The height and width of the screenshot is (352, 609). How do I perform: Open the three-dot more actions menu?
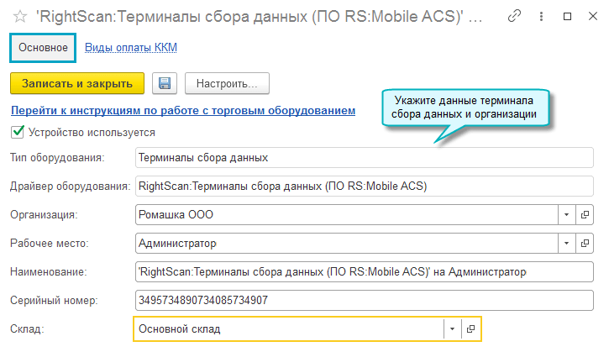tap(537, 17)
